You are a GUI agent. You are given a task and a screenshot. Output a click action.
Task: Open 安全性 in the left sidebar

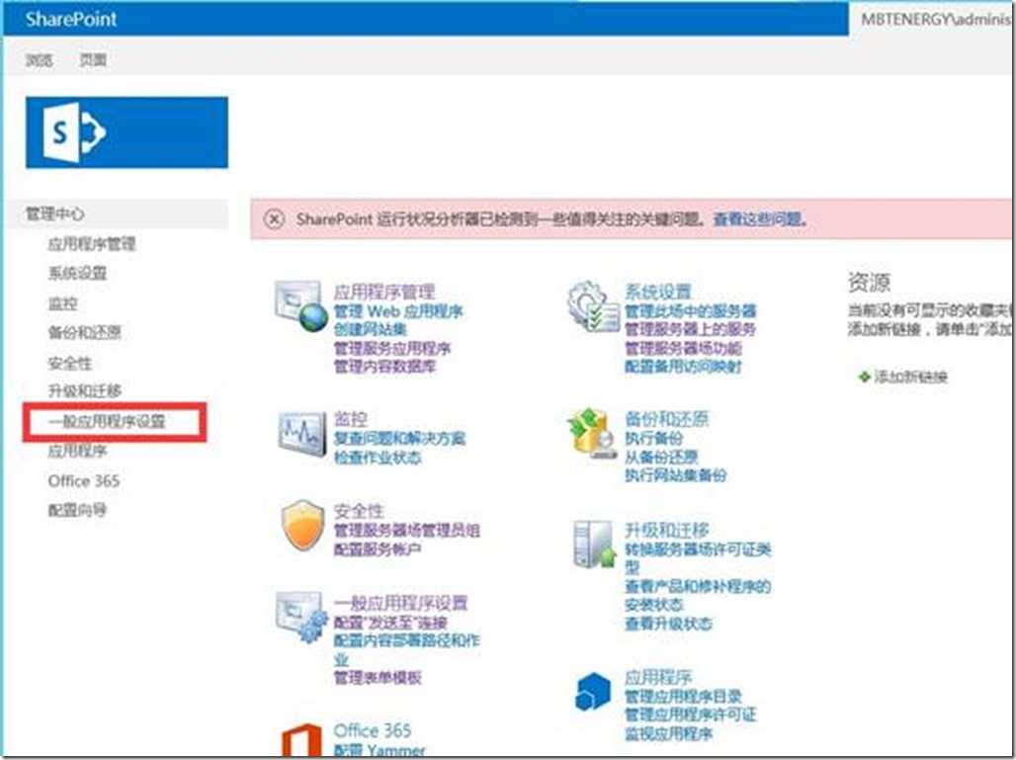tap(70, 362)
